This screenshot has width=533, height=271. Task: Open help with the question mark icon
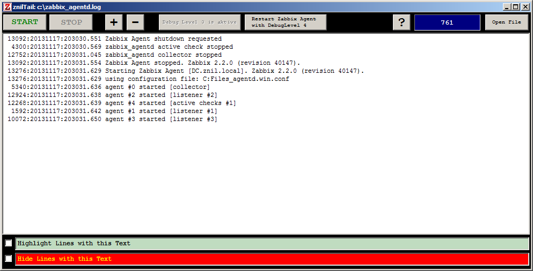tap(401, 22)
